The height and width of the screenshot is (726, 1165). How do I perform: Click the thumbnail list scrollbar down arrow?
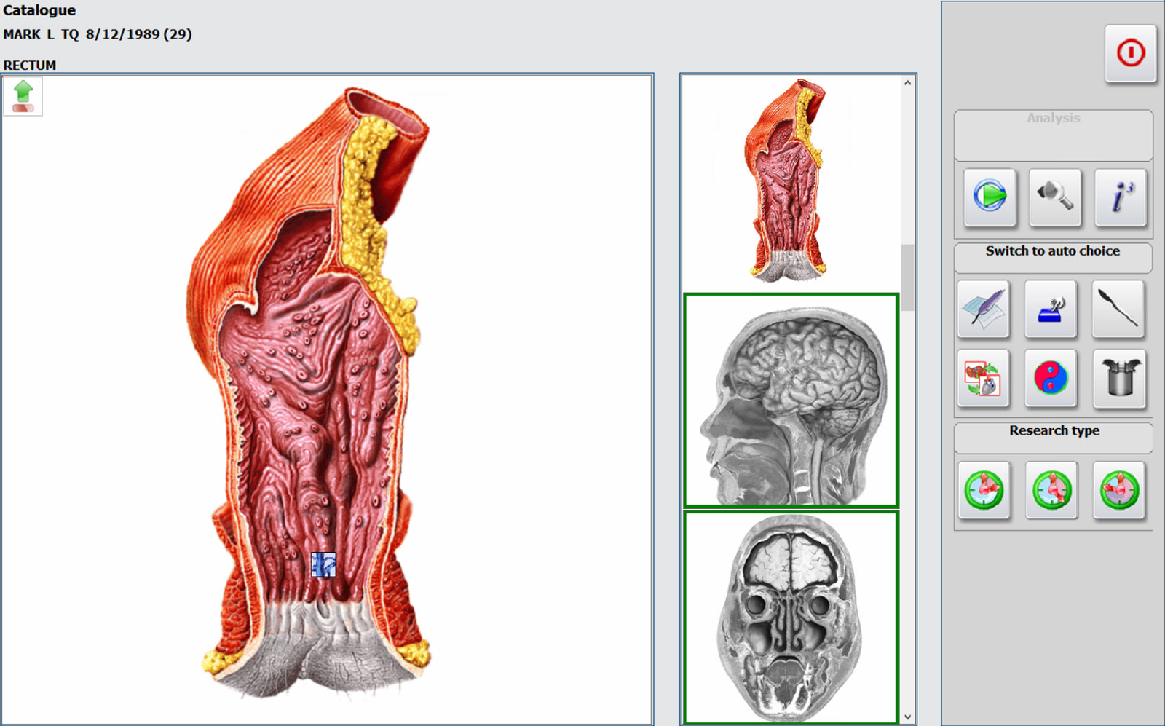click(907, 717)
